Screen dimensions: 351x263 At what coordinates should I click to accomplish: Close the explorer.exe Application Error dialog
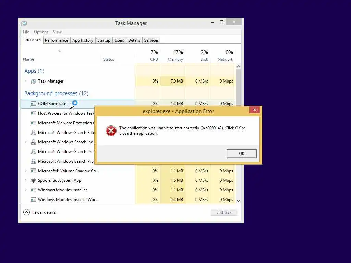click(x=255, y=110)
